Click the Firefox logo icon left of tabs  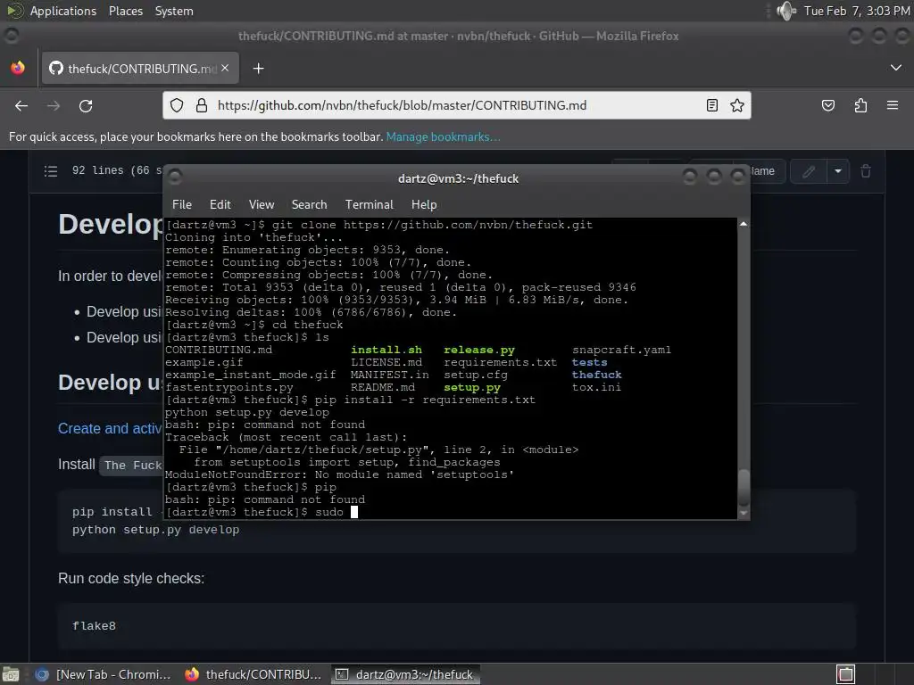point(18,68)
